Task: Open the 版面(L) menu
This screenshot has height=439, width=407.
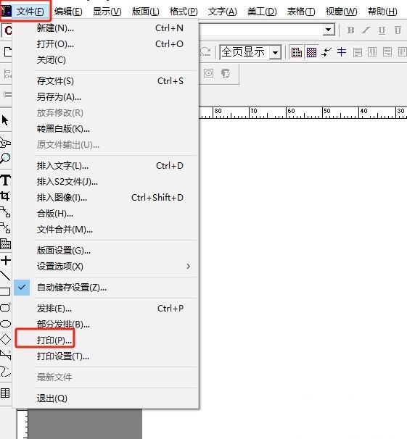Action: (x=146, y=12)
